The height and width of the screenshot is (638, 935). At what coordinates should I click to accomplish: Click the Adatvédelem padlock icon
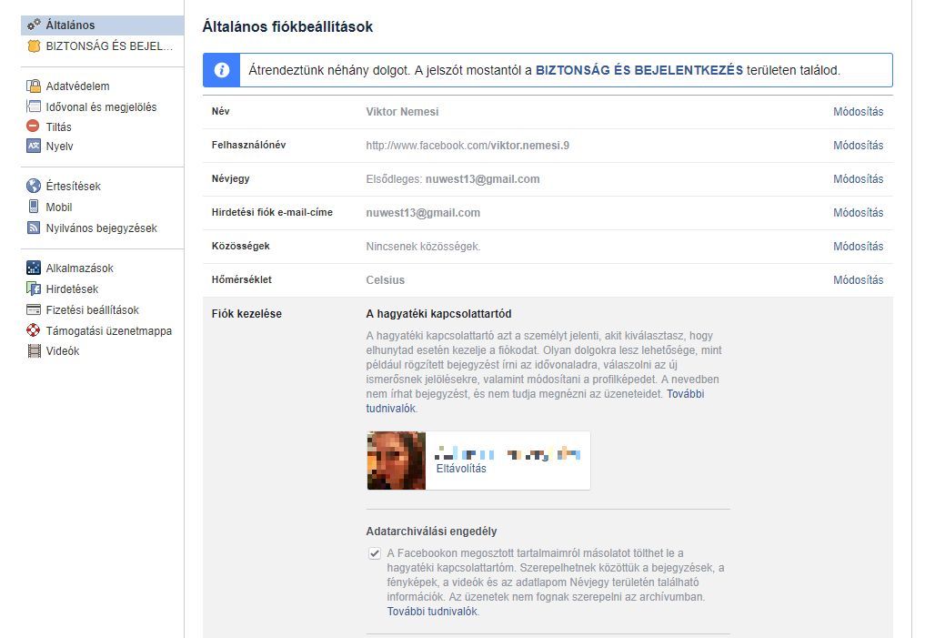34,86
